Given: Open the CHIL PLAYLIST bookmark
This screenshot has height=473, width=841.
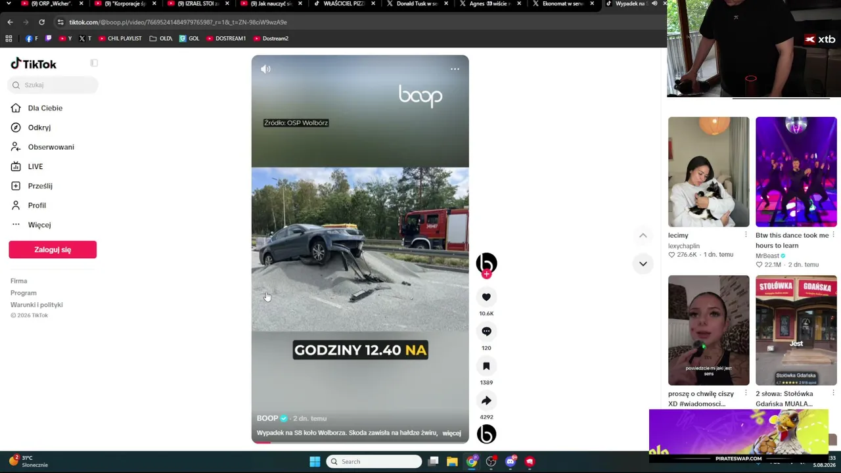Looking at the screenshot, I should point(120,39).
